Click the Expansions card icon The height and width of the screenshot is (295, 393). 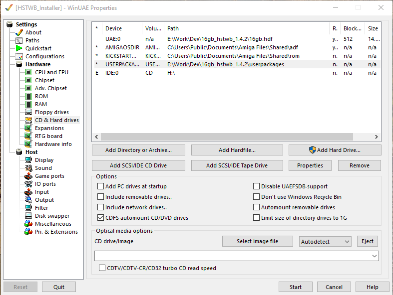pos(28,128)
